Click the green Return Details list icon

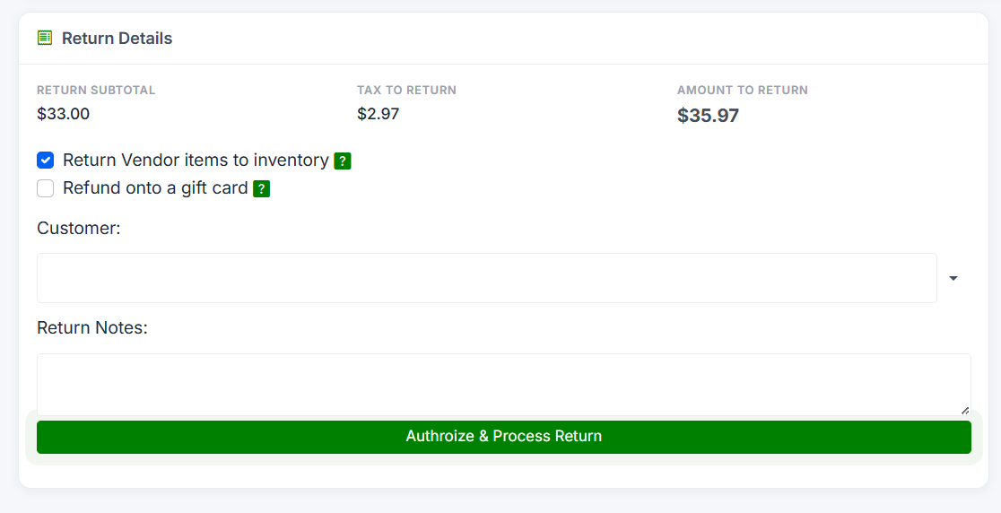45,39
